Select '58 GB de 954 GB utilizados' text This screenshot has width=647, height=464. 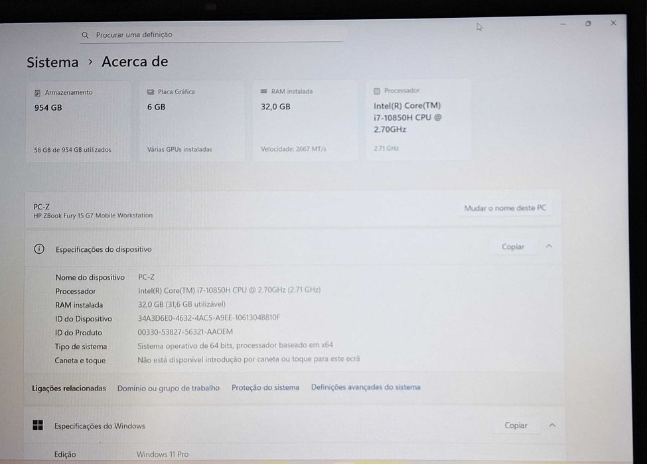72,150
